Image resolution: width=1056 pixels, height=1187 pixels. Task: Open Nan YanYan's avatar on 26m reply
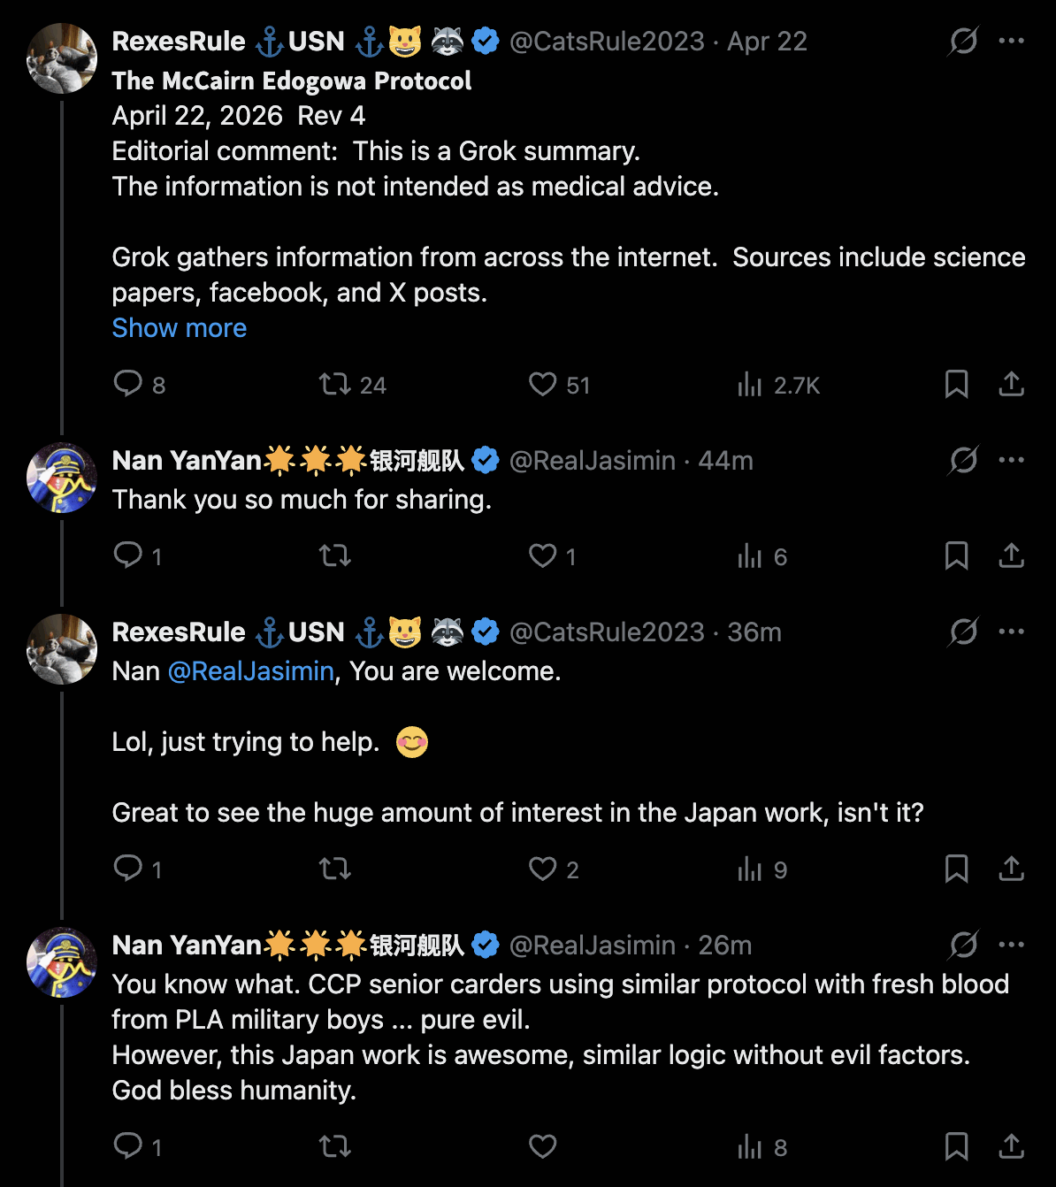coord(61,962)
